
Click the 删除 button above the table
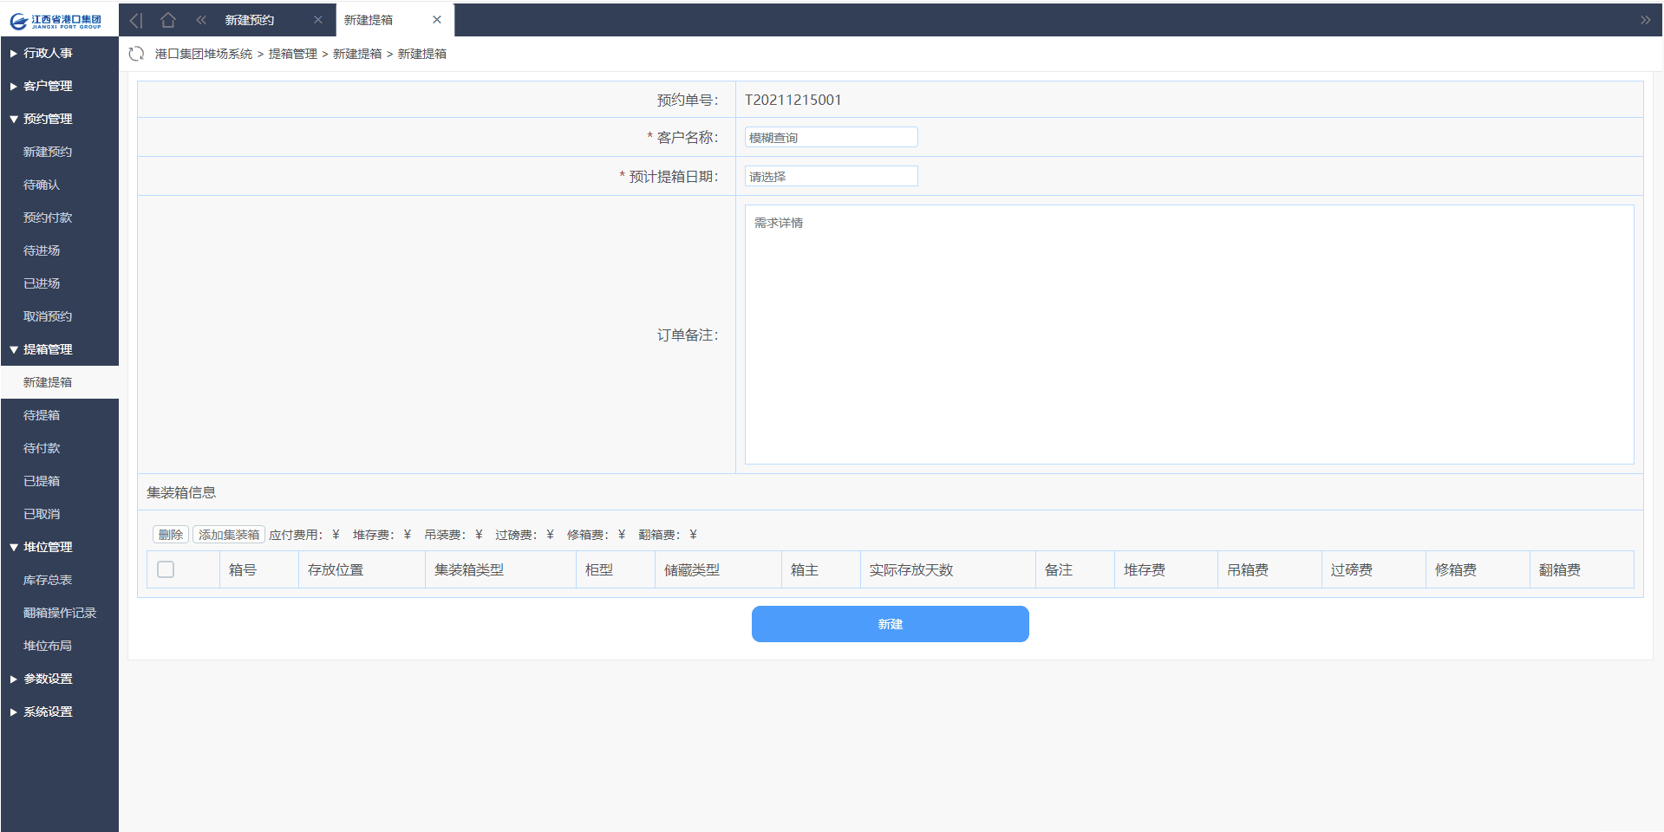pos(170,535)
